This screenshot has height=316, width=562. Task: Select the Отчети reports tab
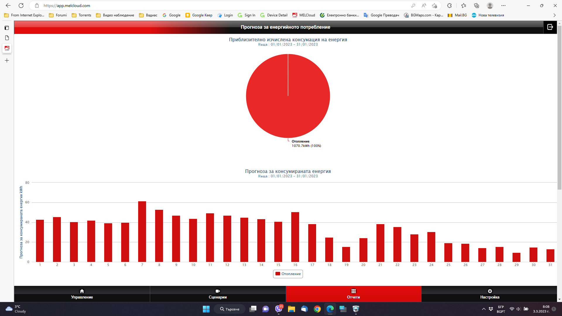[353, 294]
